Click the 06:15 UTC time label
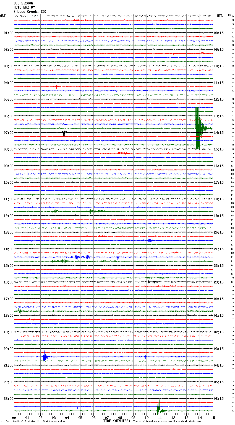235x425 pixels. pyautogui.click(x=219, y=399)
